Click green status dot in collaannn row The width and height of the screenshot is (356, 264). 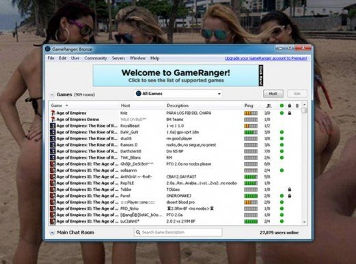(282, 170)
